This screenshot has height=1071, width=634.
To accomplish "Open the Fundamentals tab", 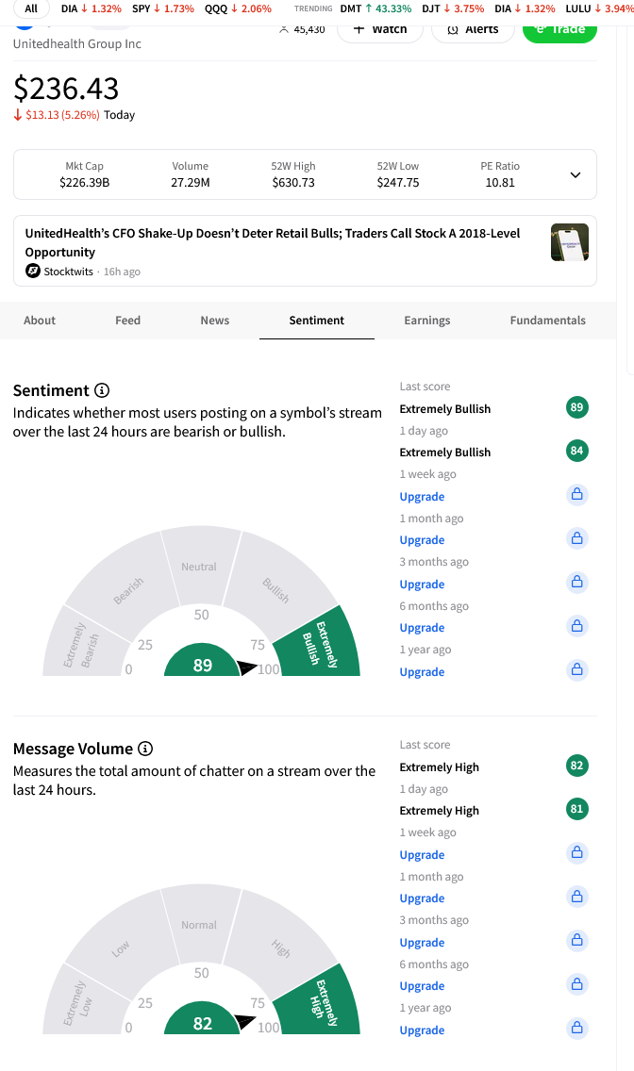I will (x=548, y=321).
